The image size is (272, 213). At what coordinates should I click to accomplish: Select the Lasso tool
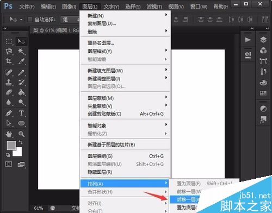tap(9, 52)
